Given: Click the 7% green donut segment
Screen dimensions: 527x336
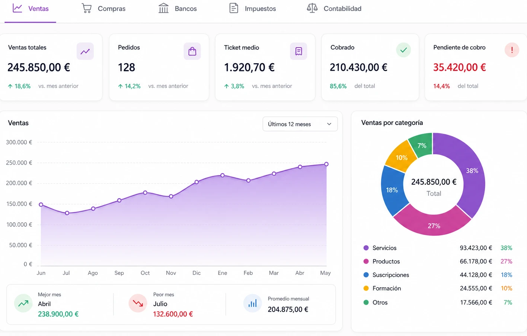Looking at the screenshot, I should [422, 145].
